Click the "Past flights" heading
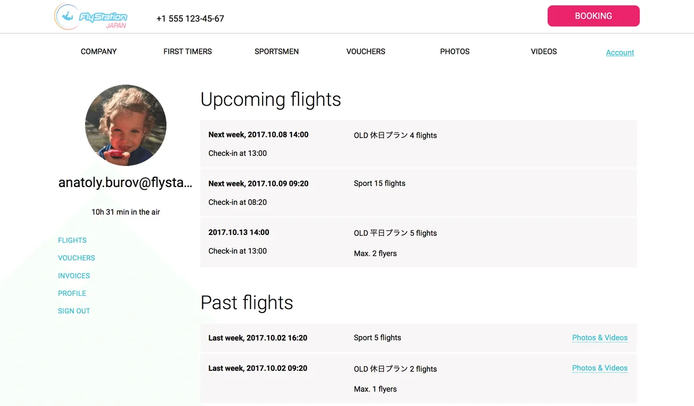The width and height of the screenshot is (694, 406). click(x=247, y=303)
